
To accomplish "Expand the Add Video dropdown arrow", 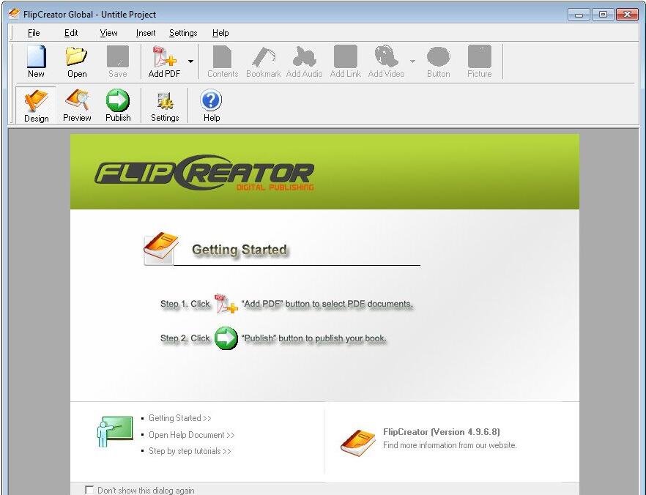I will click(x=412, y=62).
